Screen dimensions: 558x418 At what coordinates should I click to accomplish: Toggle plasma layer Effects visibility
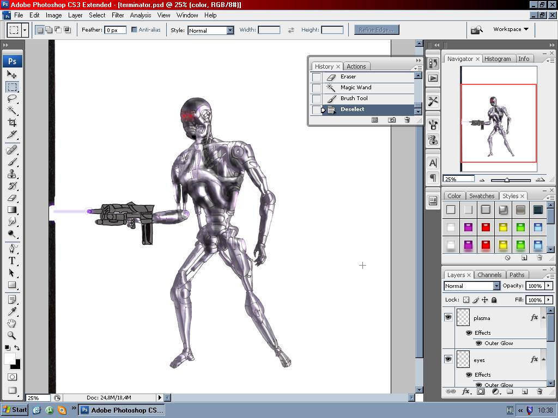[469, 333]
